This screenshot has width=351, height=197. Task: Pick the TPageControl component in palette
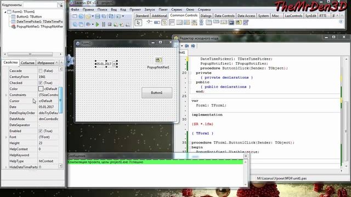pos(208,22)
